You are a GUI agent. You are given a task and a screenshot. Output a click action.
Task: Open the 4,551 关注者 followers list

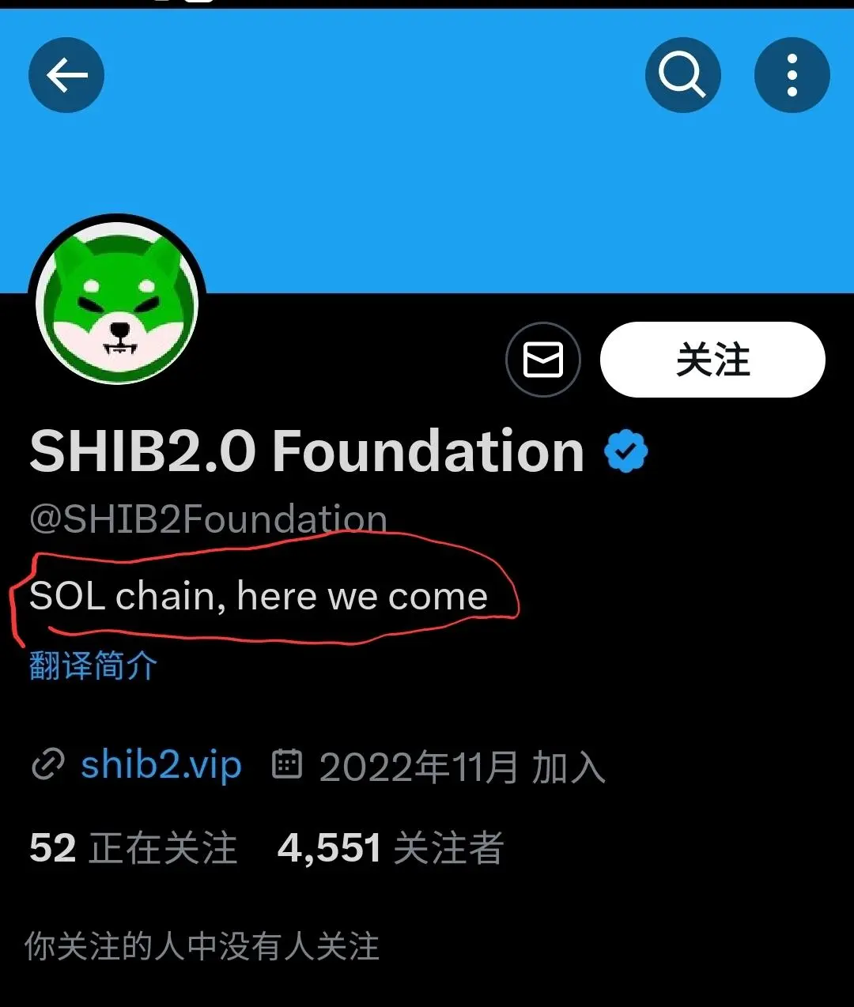391,848
